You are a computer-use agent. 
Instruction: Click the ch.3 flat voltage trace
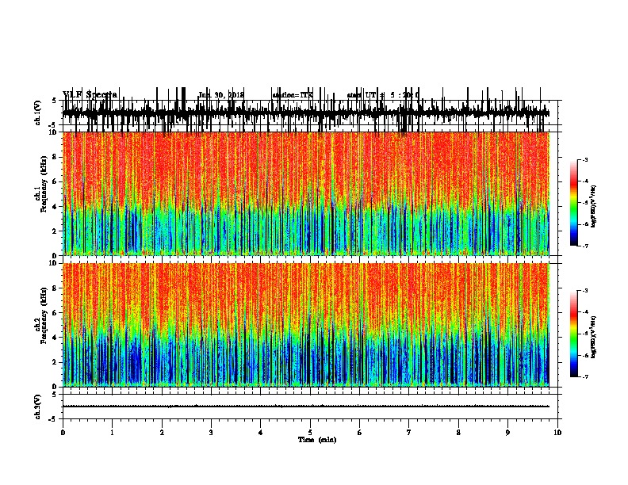(305, 407)
